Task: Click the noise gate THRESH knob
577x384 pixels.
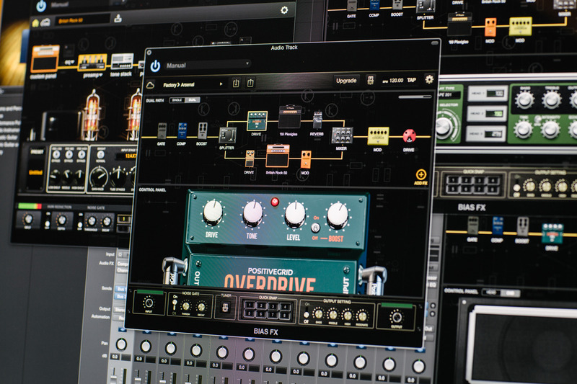Action: click(186, 305)
